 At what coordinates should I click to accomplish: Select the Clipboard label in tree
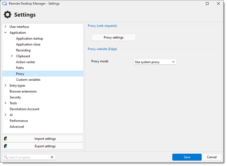(23, 56)
